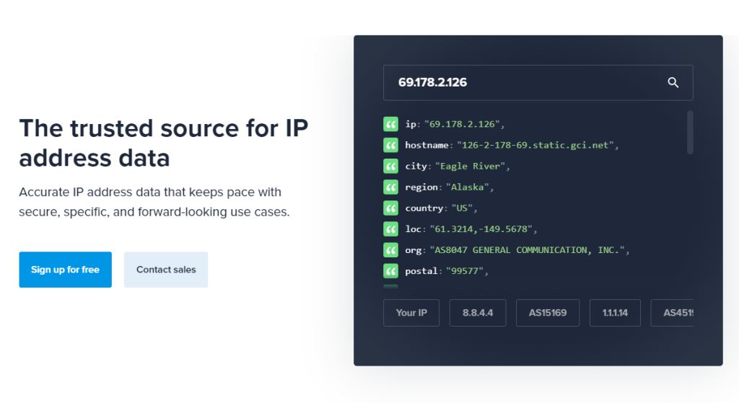Click the postal value "99577"

click(x=465, y=271)
